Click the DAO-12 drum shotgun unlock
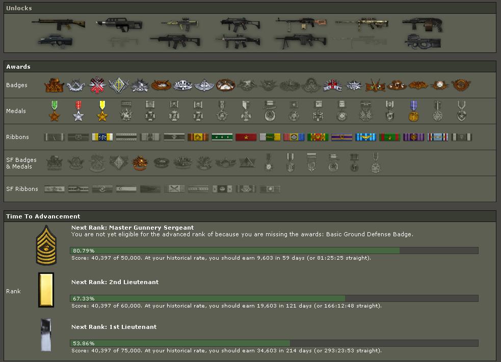This screenshot has width=501, height=362. coord(423,24)
